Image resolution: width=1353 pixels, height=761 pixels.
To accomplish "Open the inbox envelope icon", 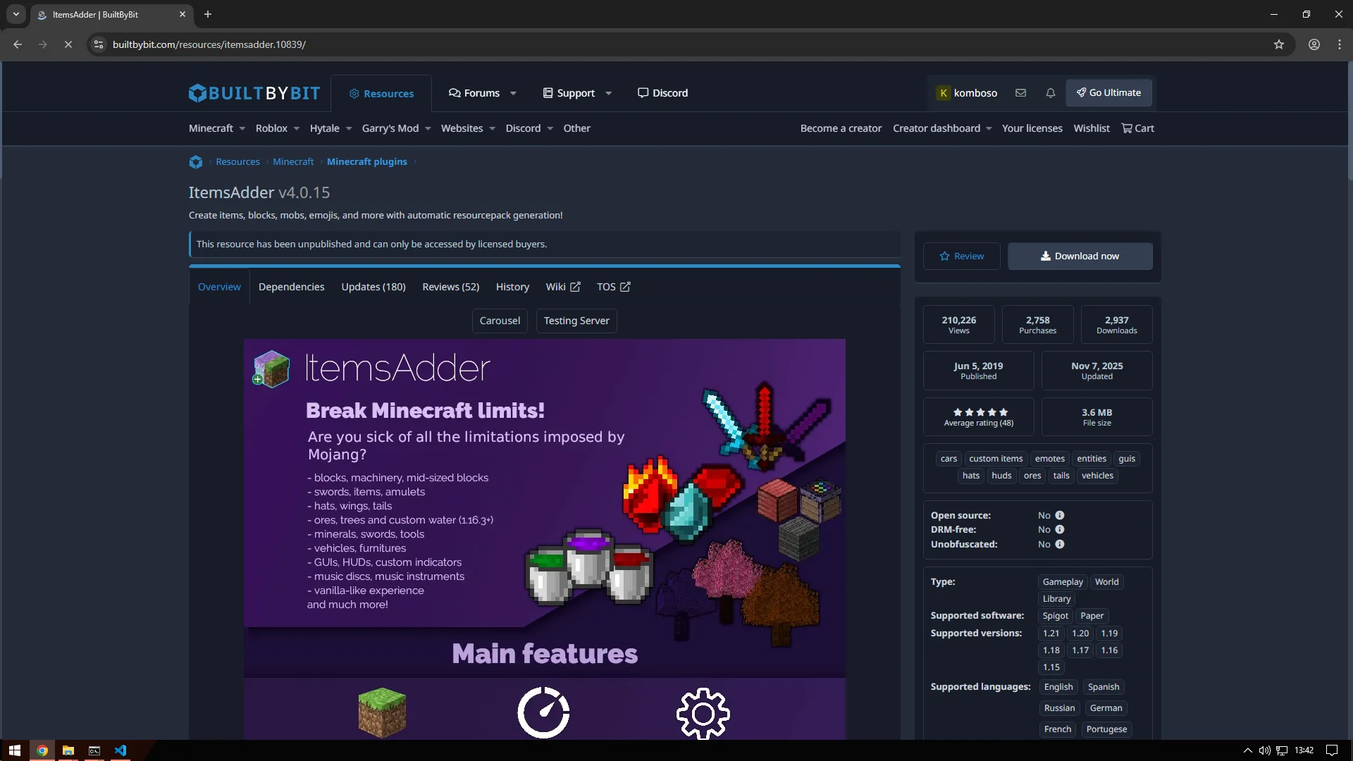I will (x=1020, y=93).
